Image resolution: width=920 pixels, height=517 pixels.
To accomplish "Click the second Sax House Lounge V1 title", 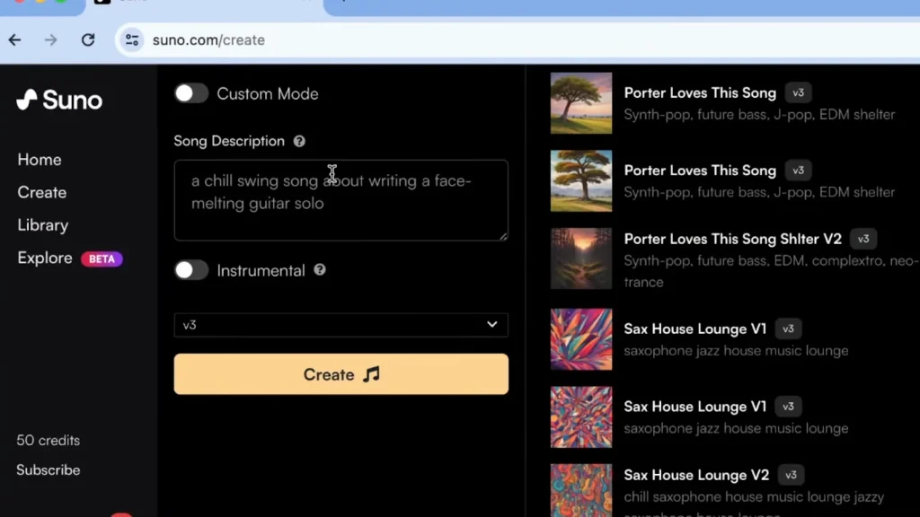I will click(695, 407).
